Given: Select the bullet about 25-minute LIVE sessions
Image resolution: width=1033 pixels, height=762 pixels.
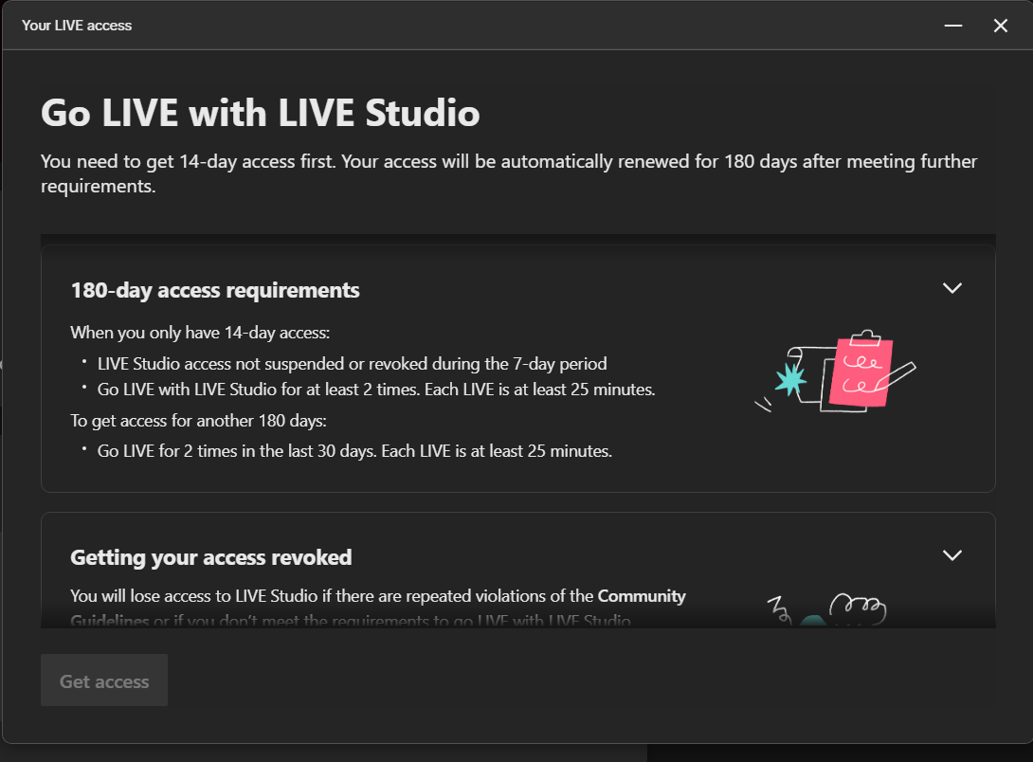Looking at the screenshot, I should click(374, 389).
